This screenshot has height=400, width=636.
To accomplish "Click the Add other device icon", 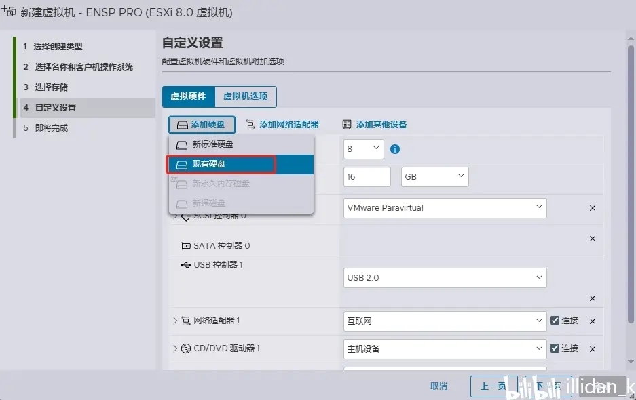I will point(346,125).
